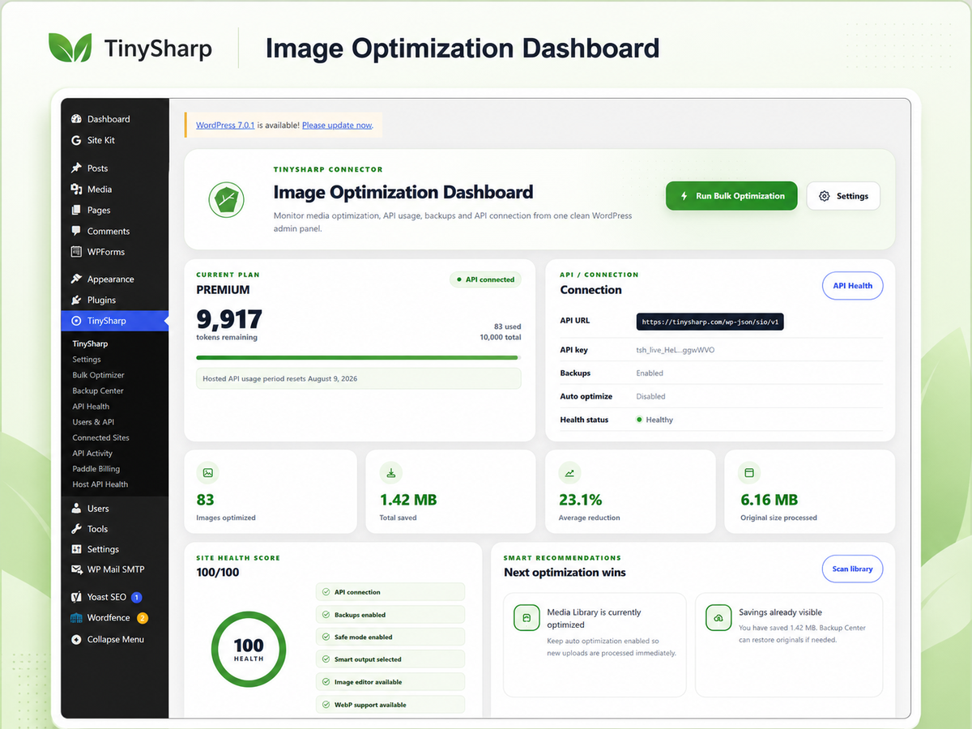Click the TinySharp circle icon in sidebar
Screen dimensions: 972x729
[x=76, y=321]
